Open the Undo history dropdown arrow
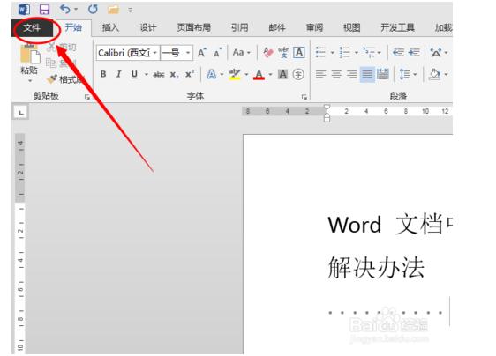This screenshot has height=356, width=496. coord(76,10)
